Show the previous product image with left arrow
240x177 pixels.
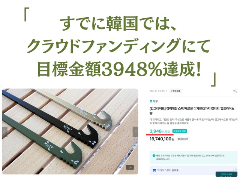click(x=4, y=132)
